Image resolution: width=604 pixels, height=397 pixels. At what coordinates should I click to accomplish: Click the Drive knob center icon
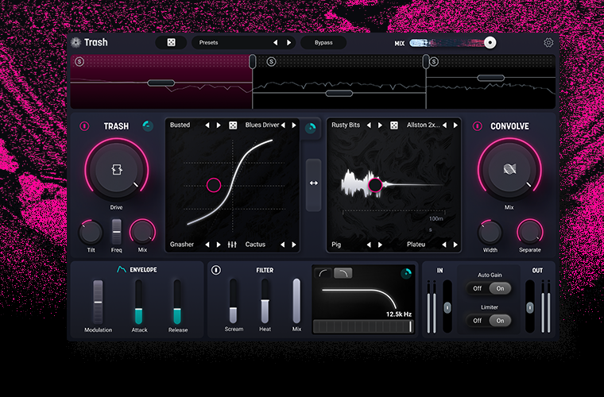117,169
